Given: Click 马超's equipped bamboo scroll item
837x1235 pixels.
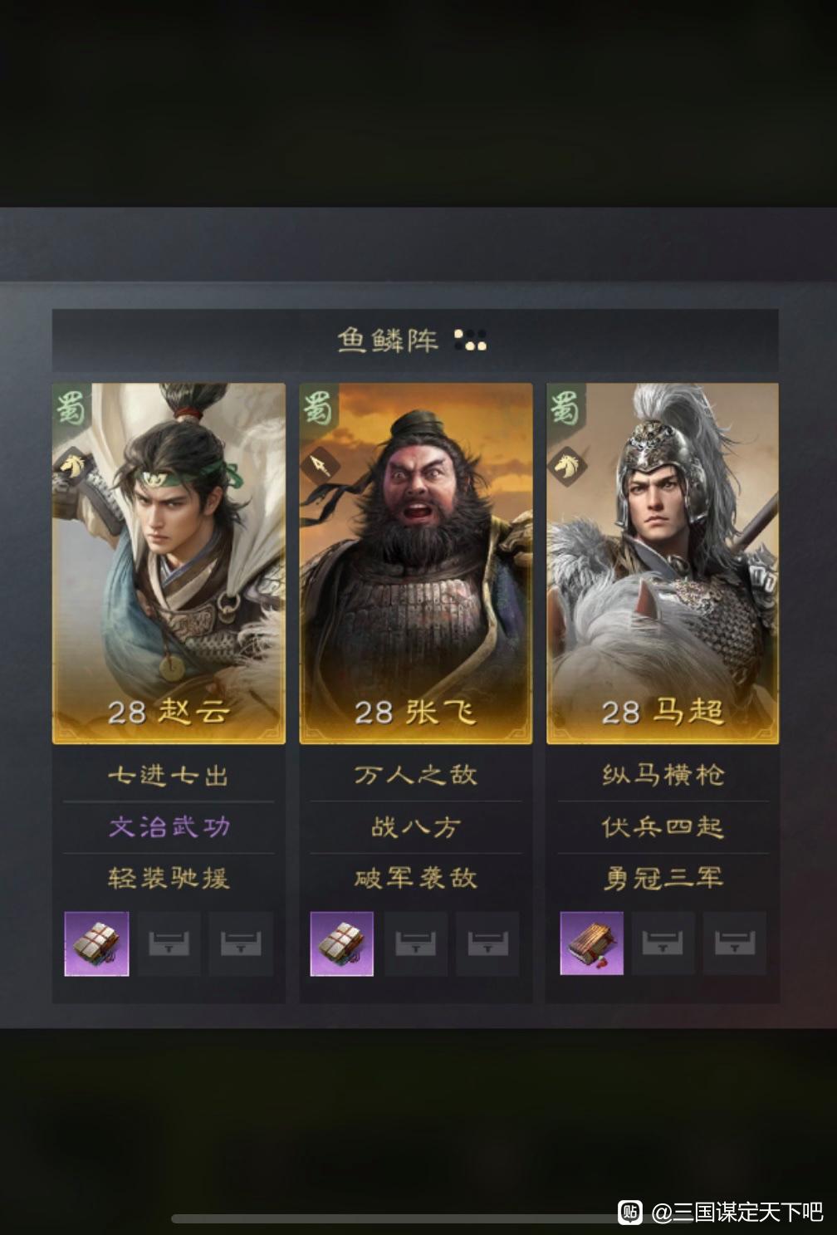Looking at the screenshot, I should [x=591, y=943].
